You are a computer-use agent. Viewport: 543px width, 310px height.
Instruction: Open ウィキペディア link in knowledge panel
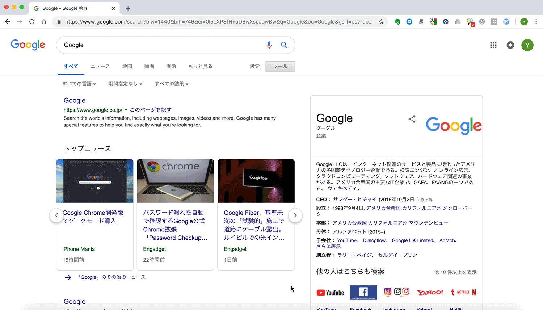coord(345,189)
